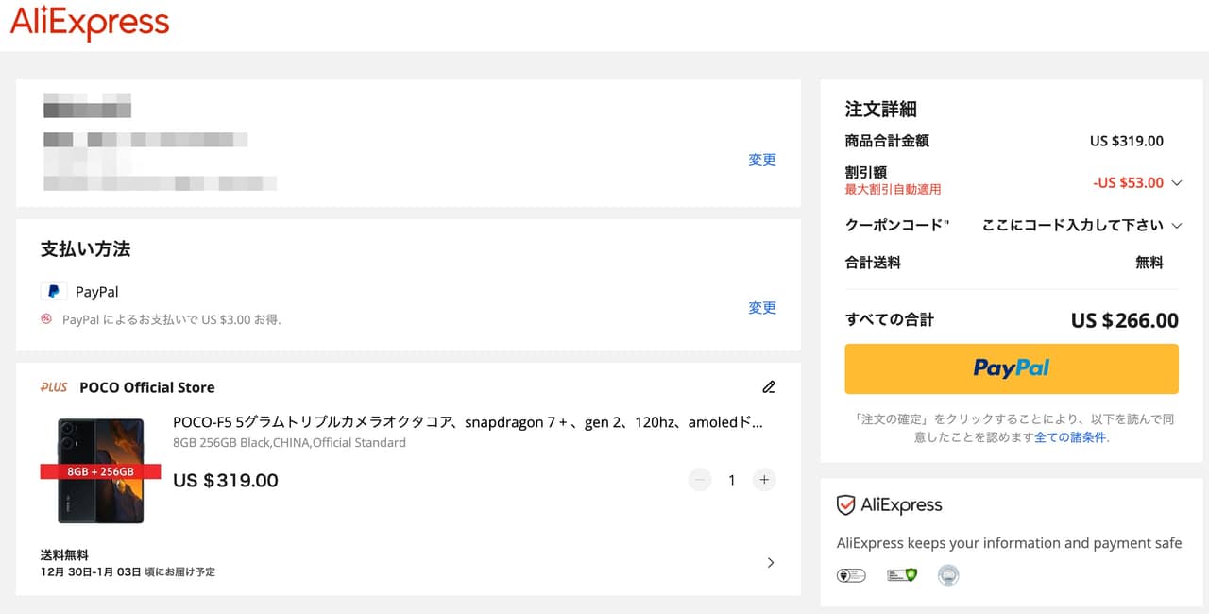The image size is (1209, 614).
Task: Click the AliExpress logo in the header
Action: coord(90,24)
